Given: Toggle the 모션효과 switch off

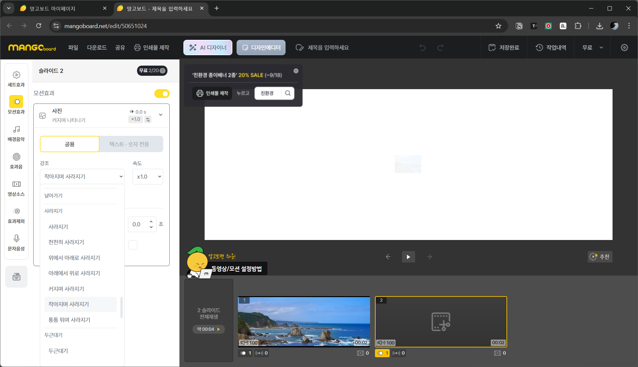Looking at the screenshot, I should [162, 94].
